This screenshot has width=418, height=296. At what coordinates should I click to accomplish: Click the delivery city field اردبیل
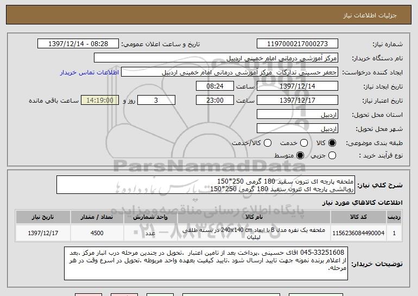tap(297, 129)
